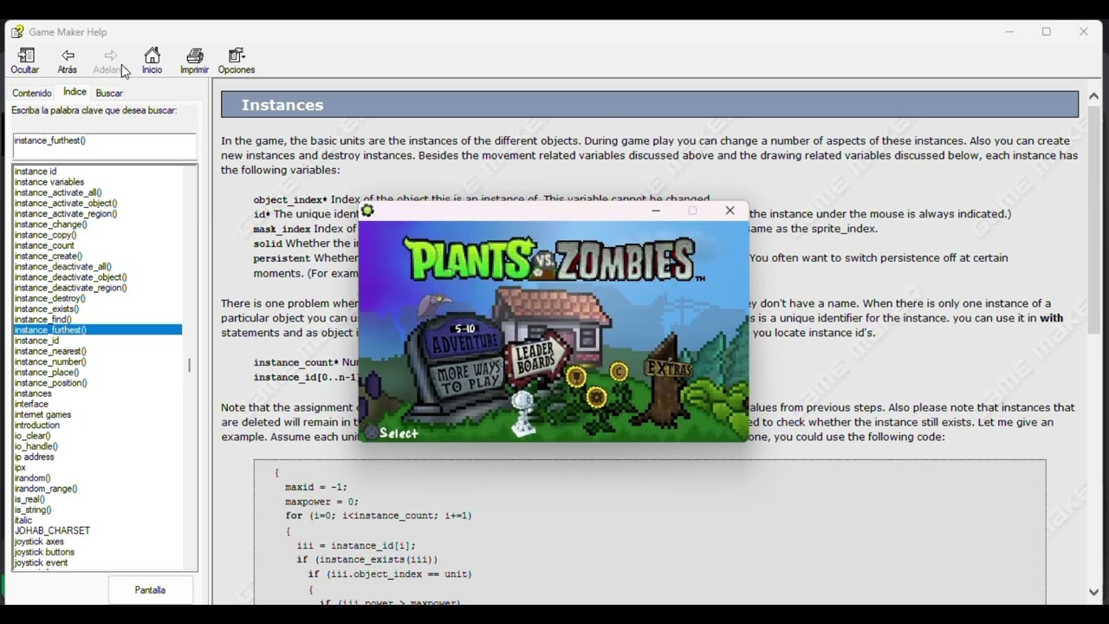
Task: Select 'ip address' index entry
Action: coord(35,457)
